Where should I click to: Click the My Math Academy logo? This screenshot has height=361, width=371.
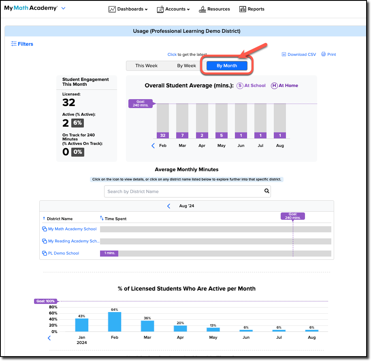coord(31,8)
